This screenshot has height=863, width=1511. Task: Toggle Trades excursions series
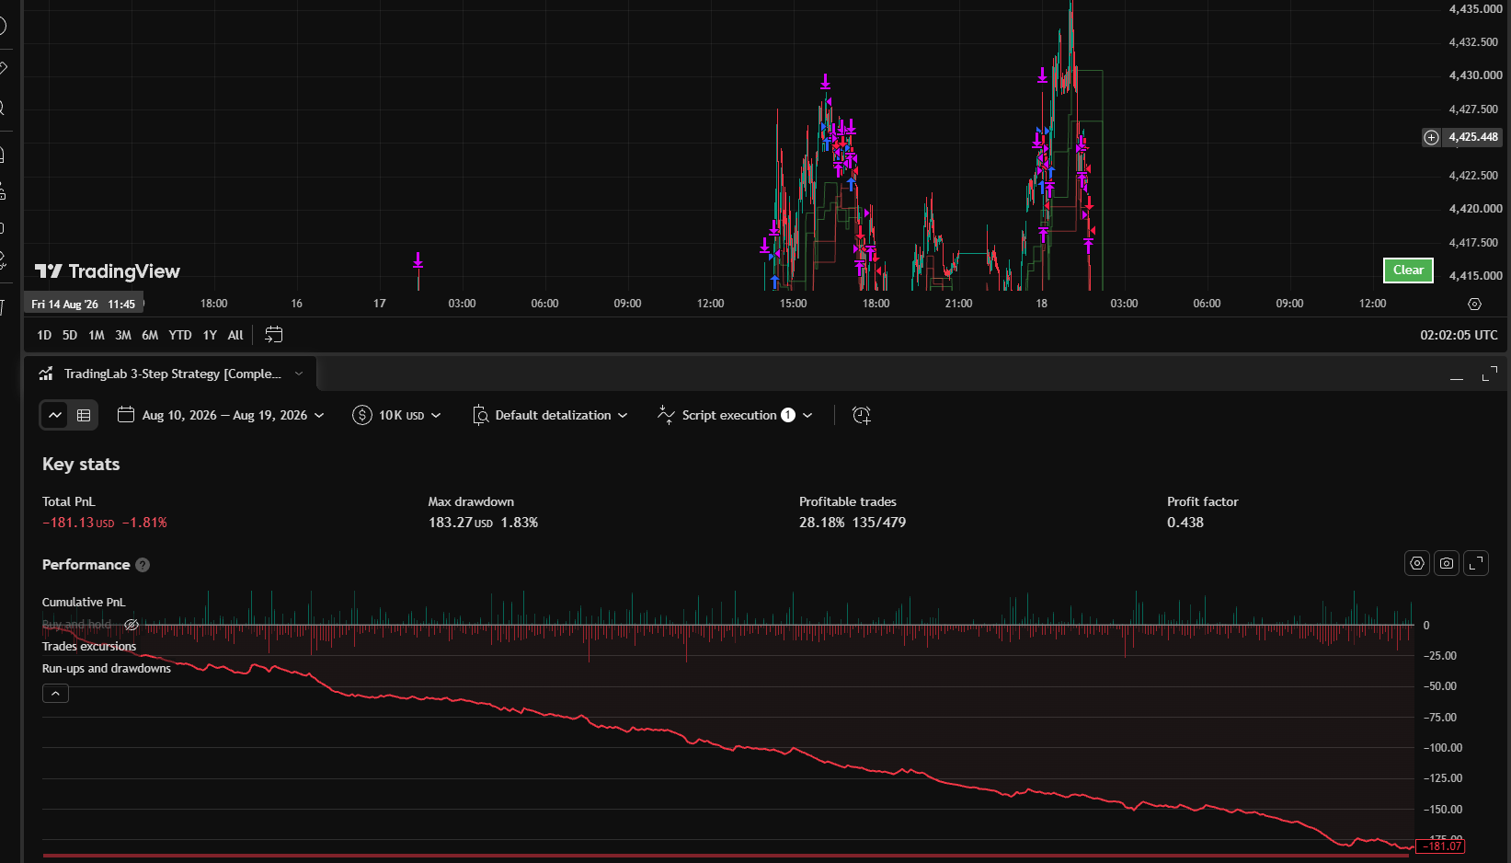tap(89, 647)
